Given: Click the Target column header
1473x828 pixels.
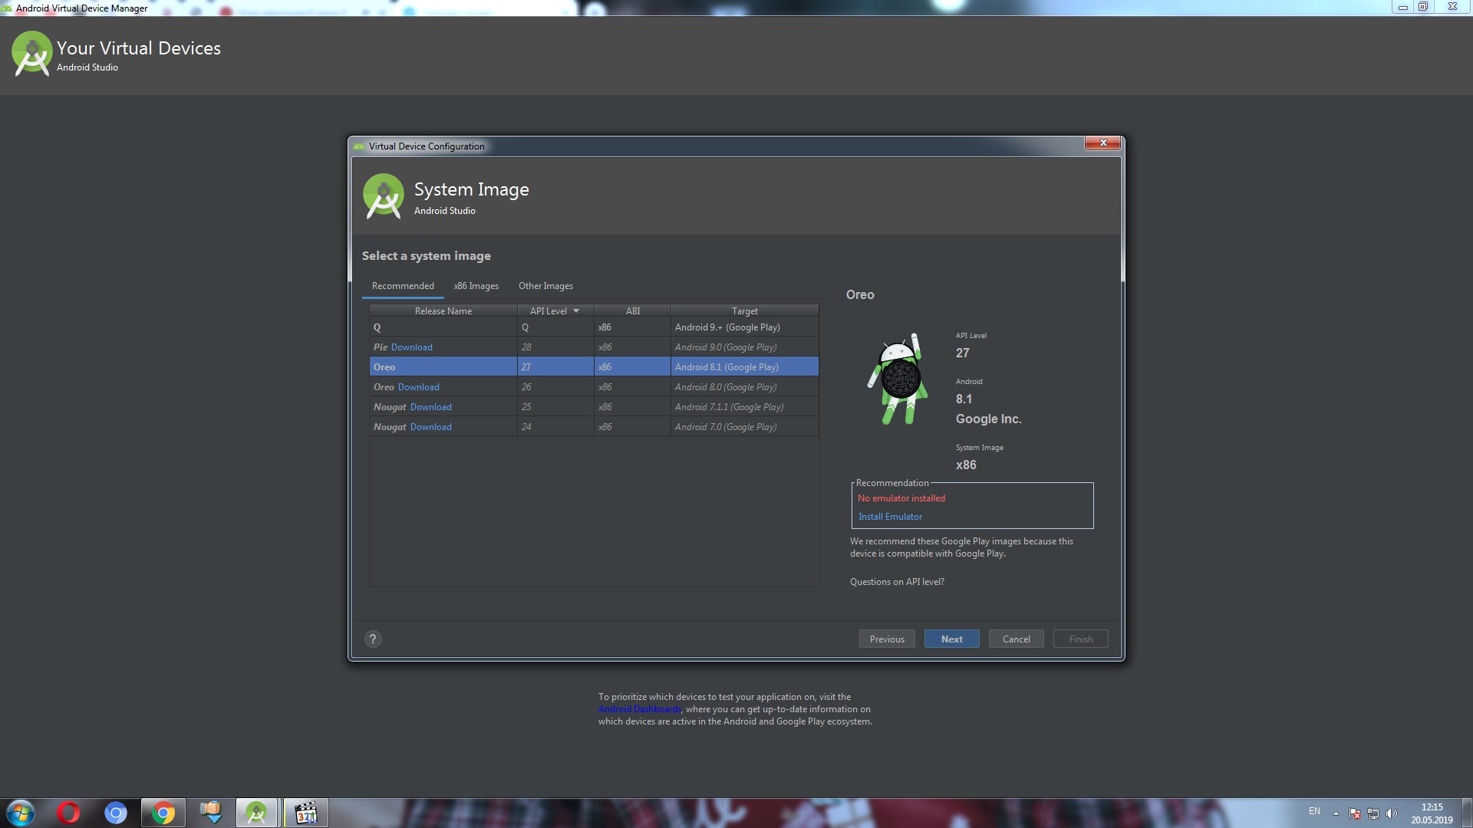Looking at the screenshot, I should (744, 310).
